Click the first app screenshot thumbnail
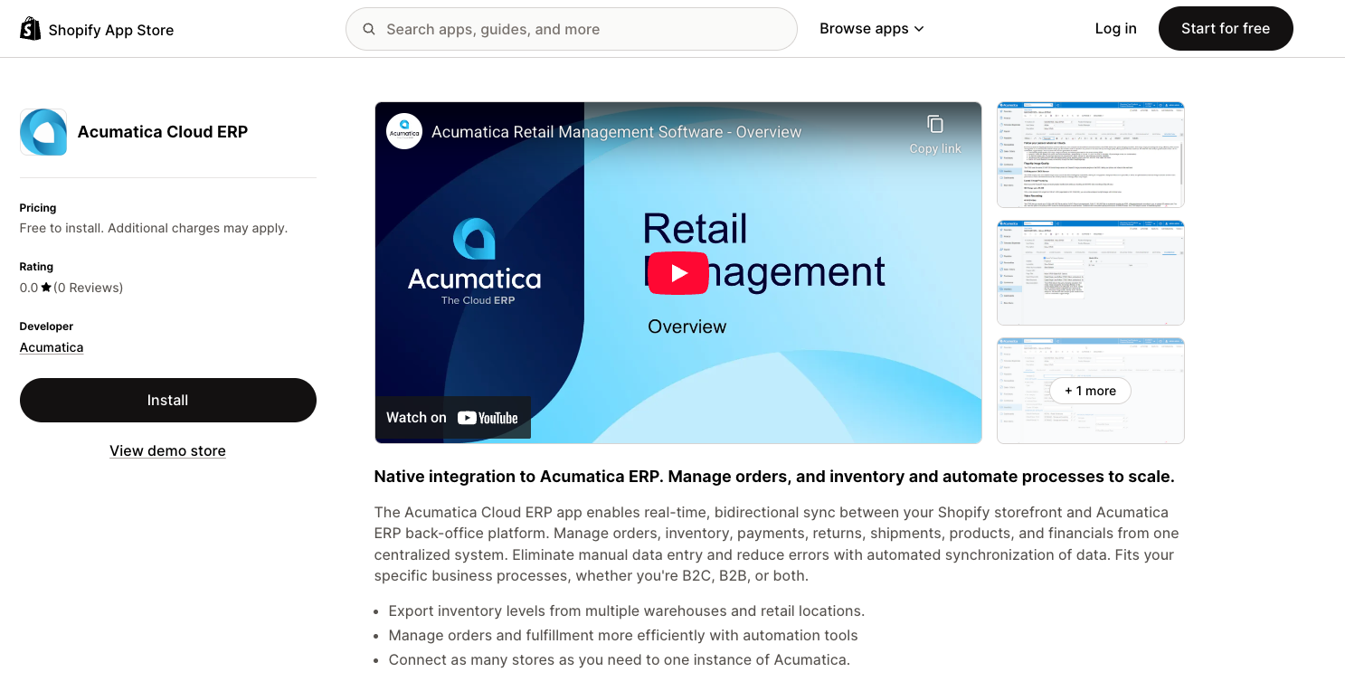The height and width of the screenshot is (691, 1345). [1090, 155]
